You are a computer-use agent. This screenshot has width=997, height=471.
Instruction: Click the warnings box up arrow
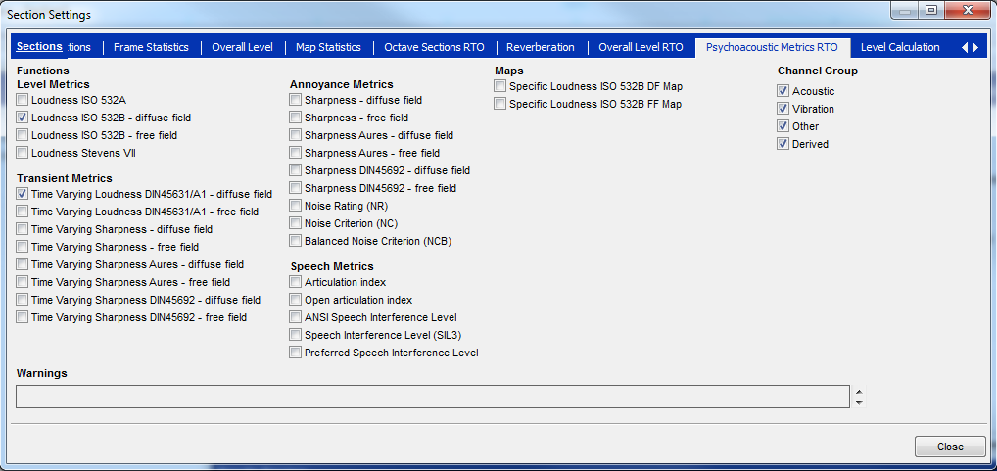(x=859, y=391)
